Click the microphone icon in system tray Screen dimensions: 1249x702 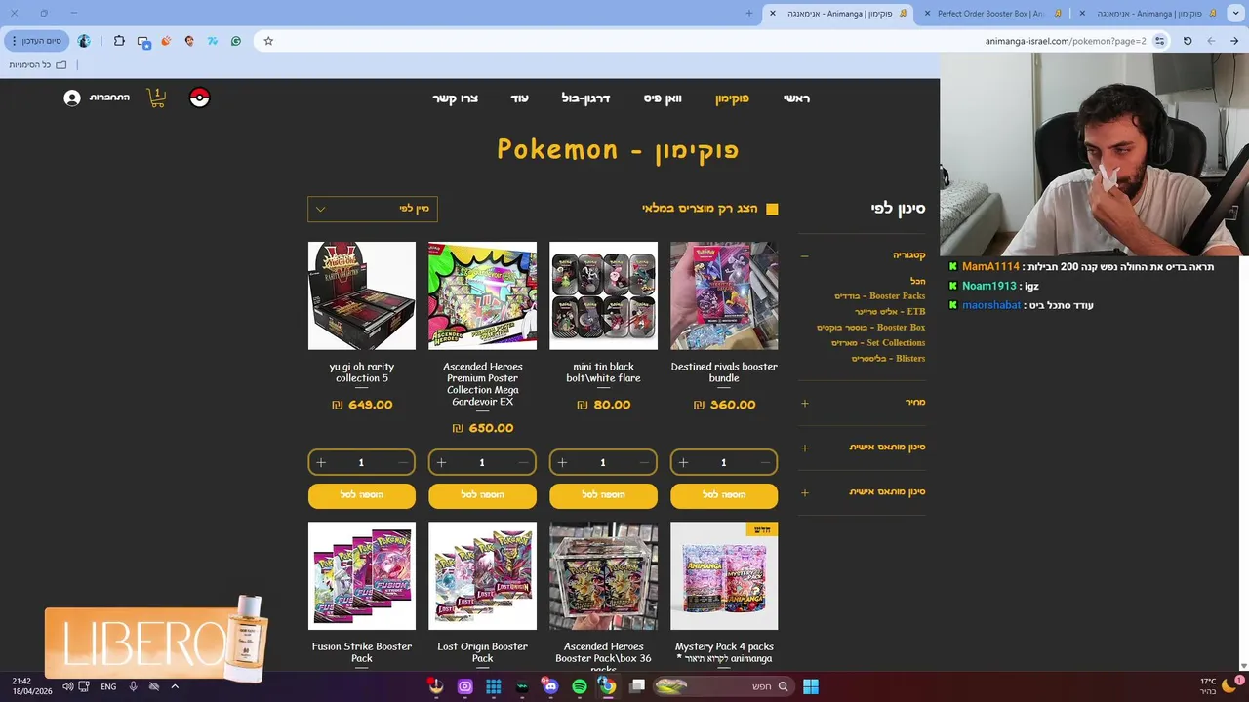point(134,686)
